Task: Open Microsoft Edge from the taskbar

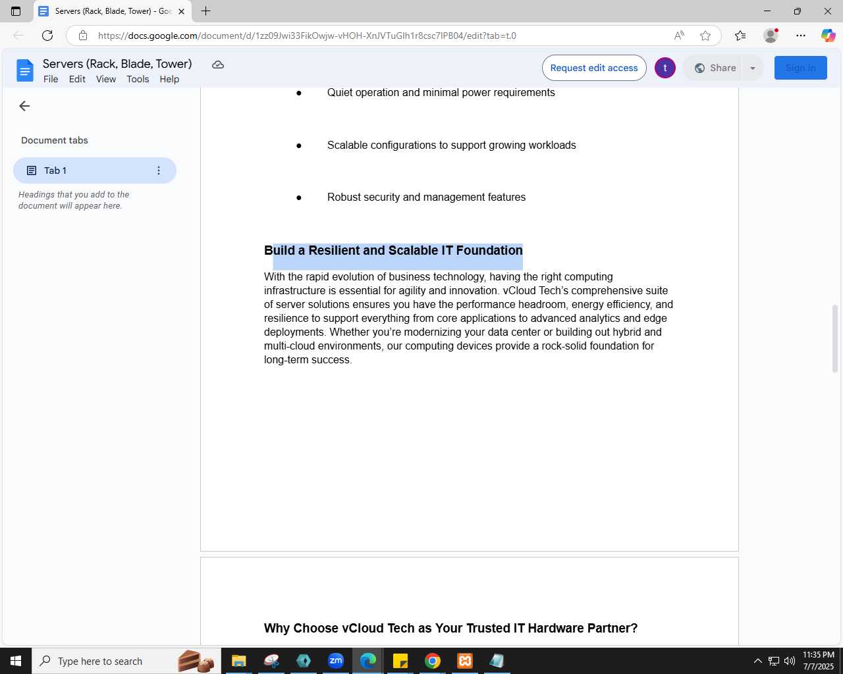Action: pos(368,661)
